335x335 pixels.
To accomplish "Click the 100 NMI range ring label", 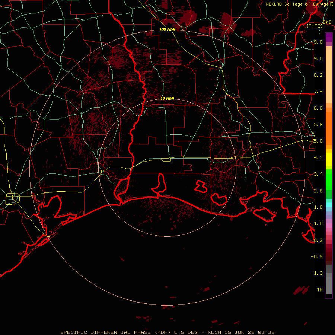I will click(167, 29).
